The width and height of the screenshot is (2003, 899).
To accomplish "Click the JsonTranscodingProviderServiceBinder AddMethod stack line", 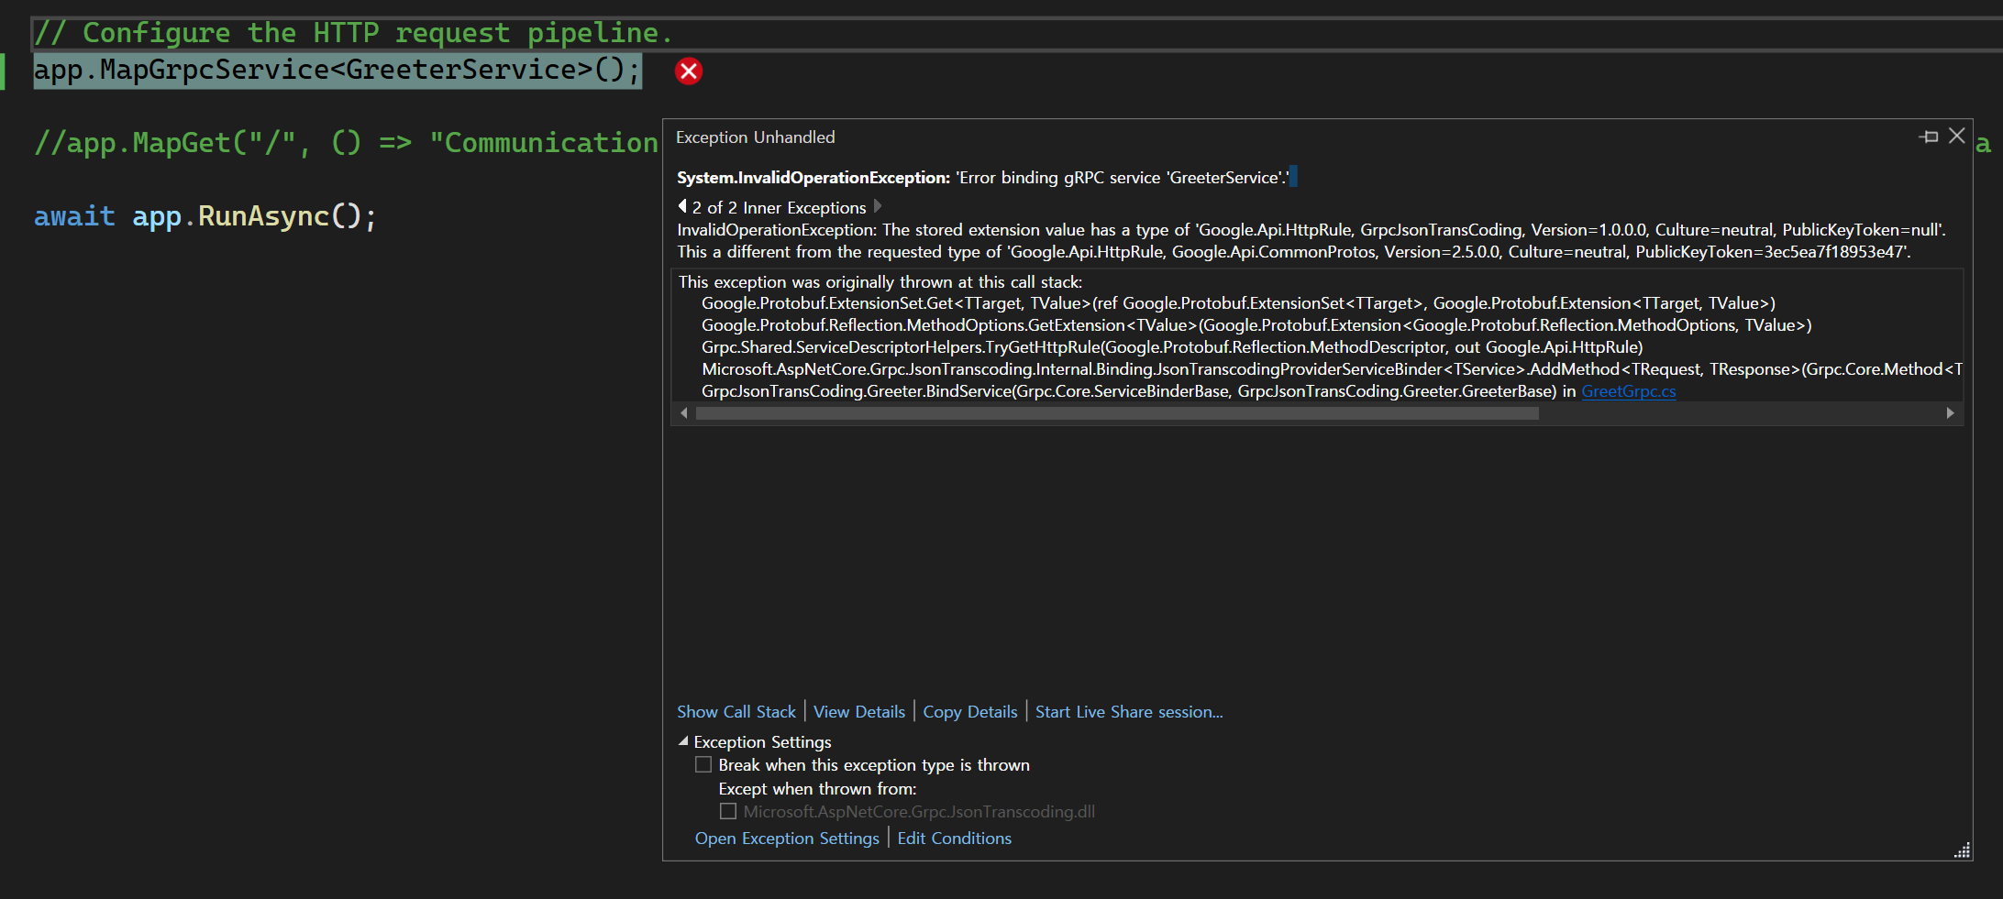I will (x=1332, y=369).
